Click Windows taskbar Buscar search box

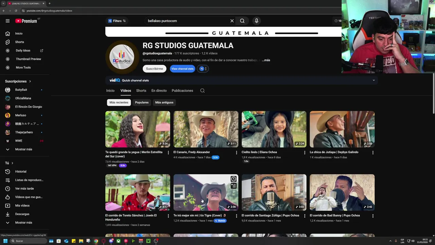29,241
